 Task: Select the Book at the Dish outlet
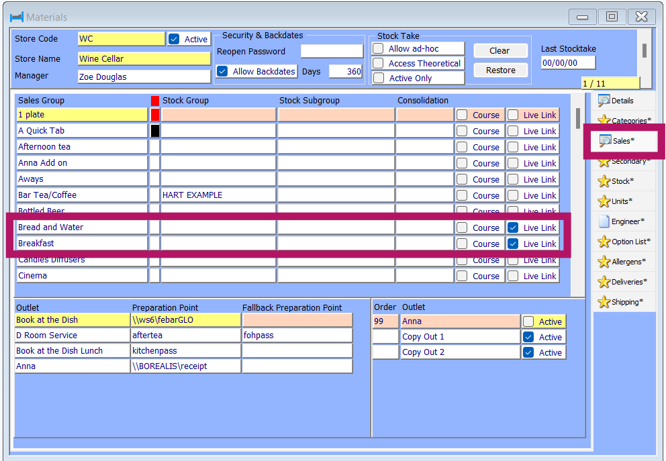pos(73,320)
